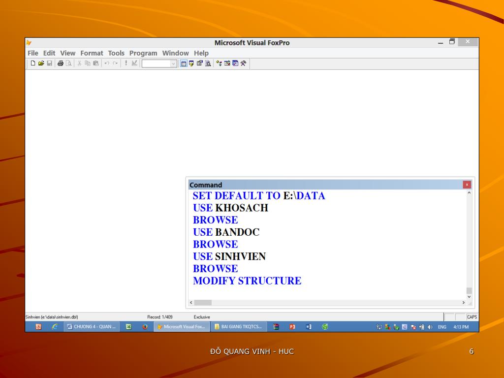Open the Class Browser toolbar icon
The image size is (504, 378).
(x=219, y=63)
